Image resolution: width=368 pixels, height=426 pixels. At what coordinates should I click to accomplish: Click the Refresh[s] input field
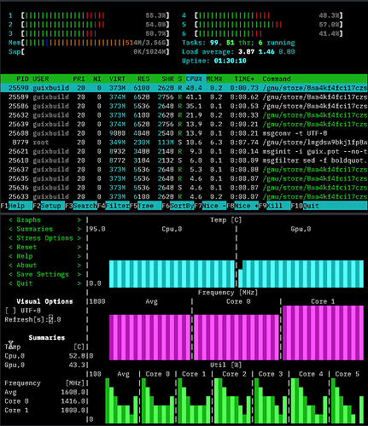(x=55, y=319)
